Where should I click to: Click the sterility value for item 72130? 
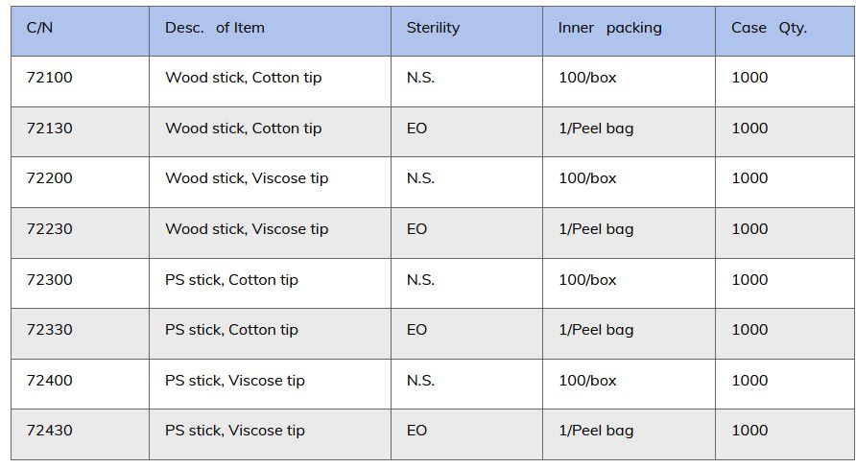(416, 129)
